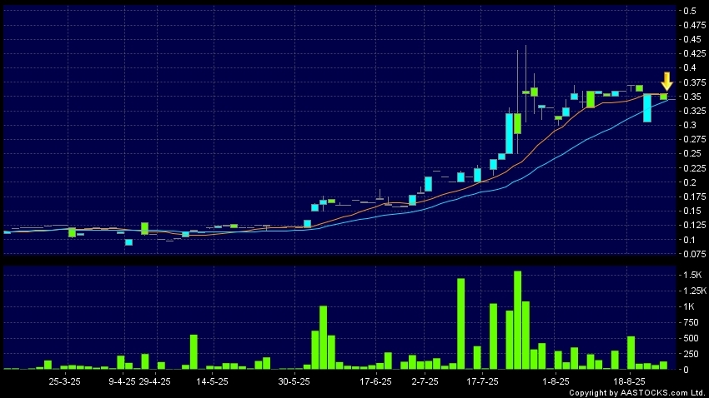The height and width of the screenshot is (398, 709).
Task: Click the "0.4" price axis label
Action: (x=690, y=68)
